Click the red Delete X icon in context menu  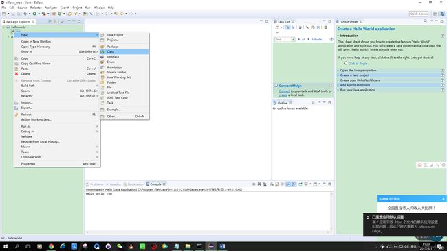pyautogui.click(x=17, y=74)
